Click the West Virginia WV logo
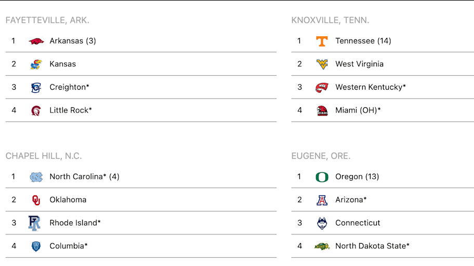The width and height of the screenshot is (474, 266). point(322,64)
